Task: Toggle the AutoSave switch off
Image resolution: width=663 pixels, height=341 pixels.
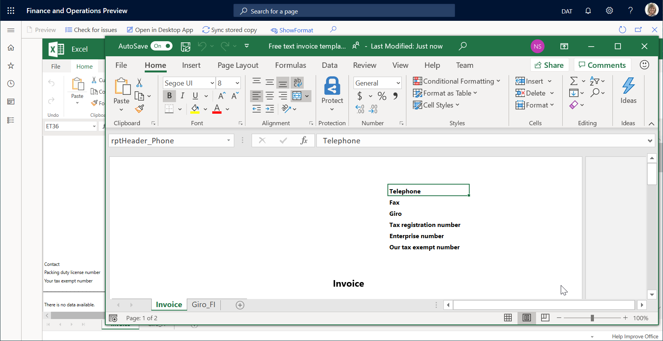Action: [162, 46]
